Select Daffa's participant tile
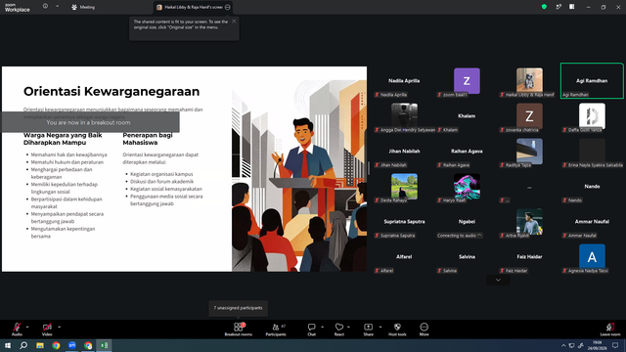This screenshot has width=626, height=352. 592,115
